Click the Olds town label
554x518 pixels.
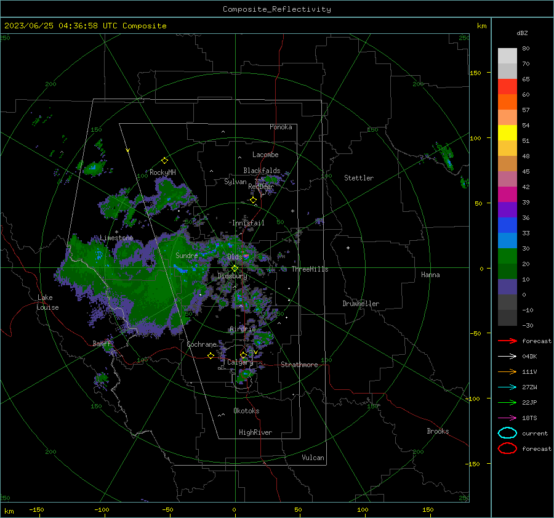pyautogui.click(x=235, y=257)
